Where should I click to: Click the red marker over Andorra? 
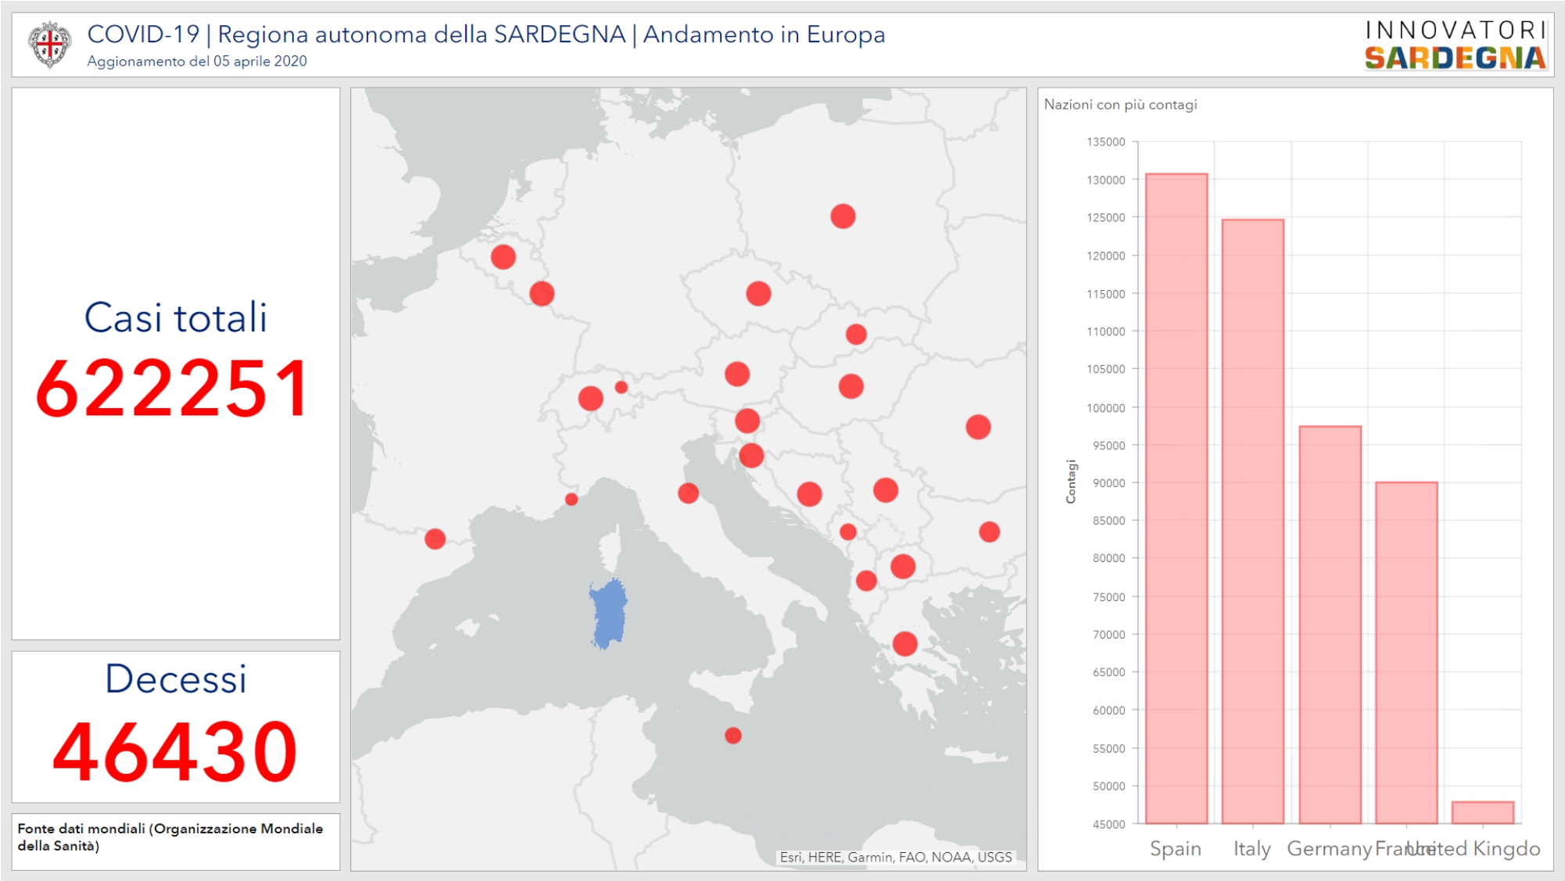[435, 539]
